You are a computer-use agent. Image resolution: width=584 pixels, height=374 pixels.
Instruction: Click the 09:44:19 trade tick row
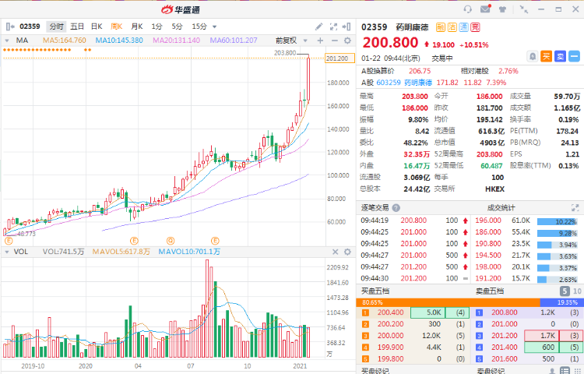click(x=413, y=221)
